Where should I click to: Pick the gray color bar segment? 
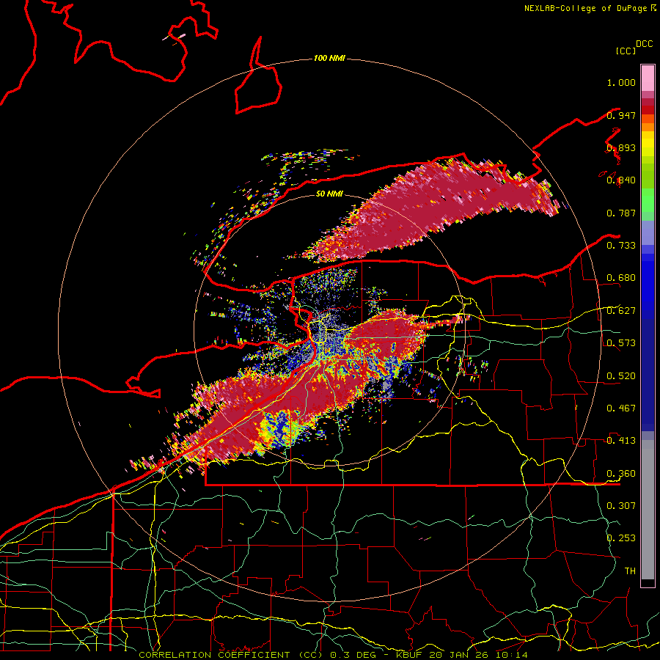648,510
